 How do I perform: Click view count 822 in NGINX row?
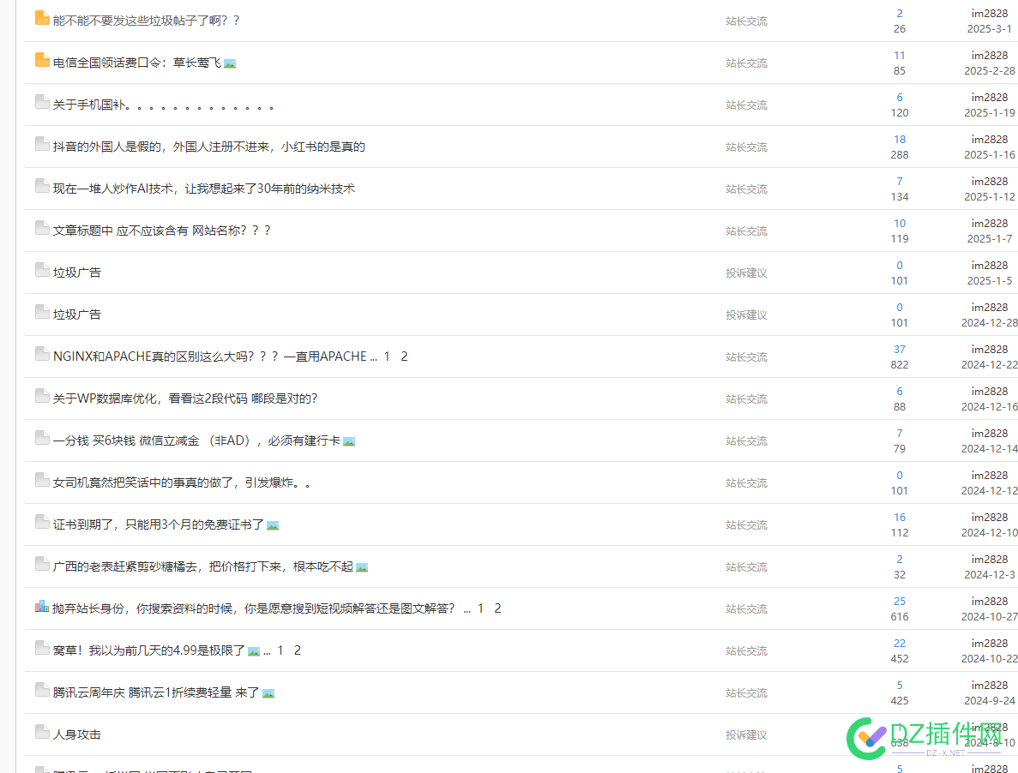899,365
